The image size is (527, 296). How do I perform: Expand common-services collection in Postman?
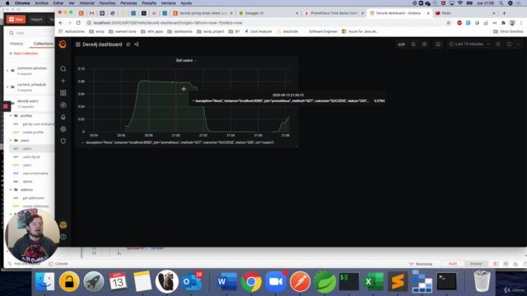coord(7,71)
